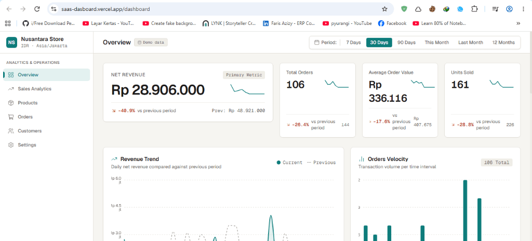Viewport: 532px width, 241px height.
Task: Click the 106 Total badge
Action: pos(497,163)
